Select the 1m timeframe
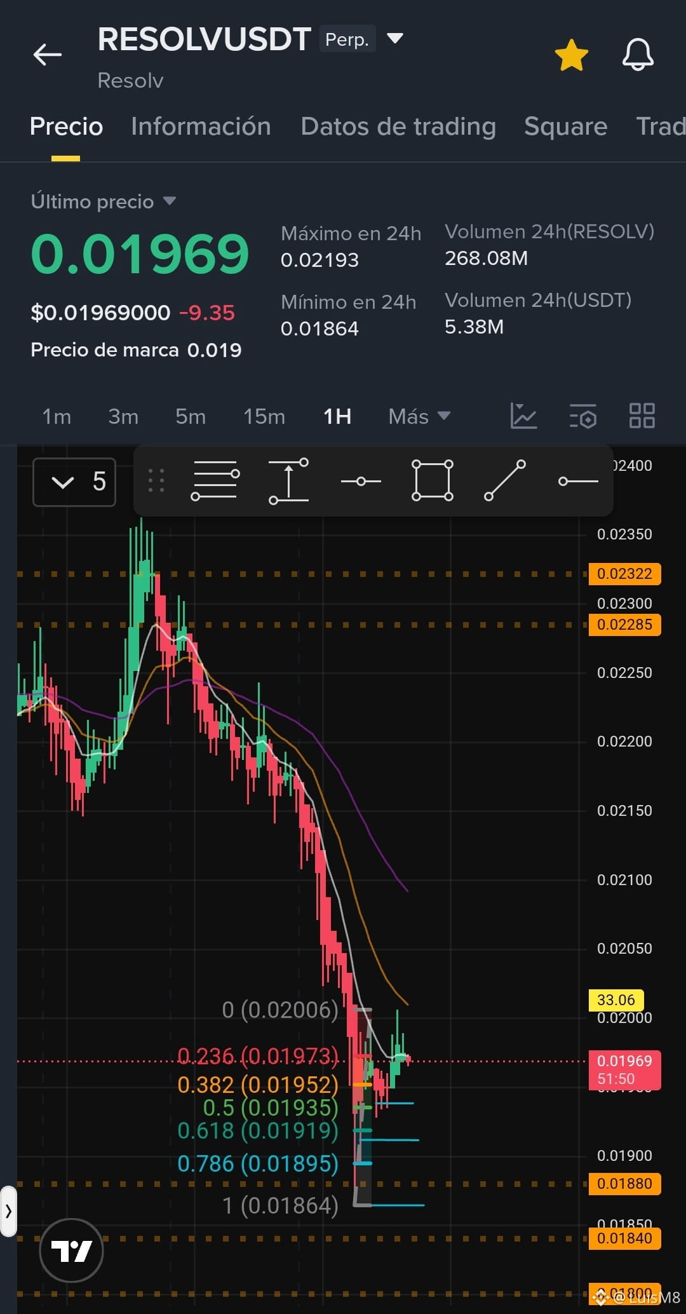Screen dimensions: 686x1314 tap(57, 417)
